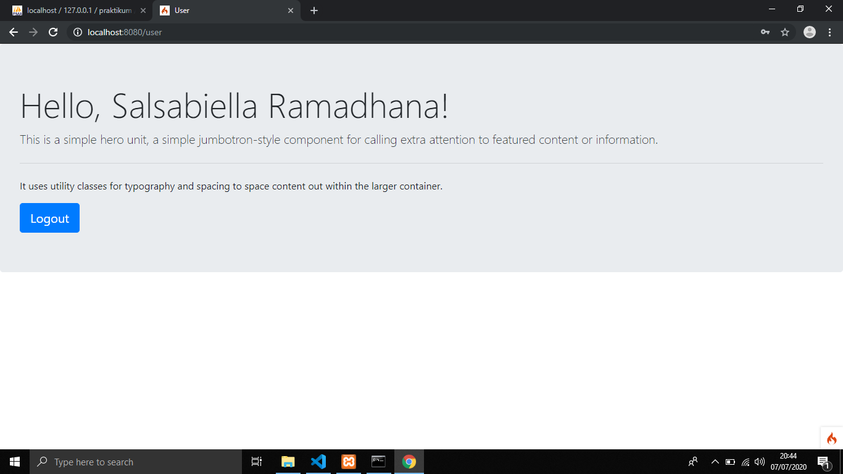Reload the page with the refresh icon
This screenshot has height=474, width=843.
pyautogui.click(x=53, y=32)
